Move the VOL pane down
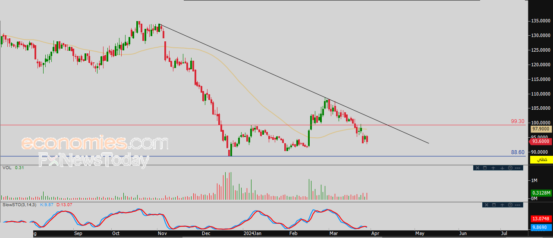This screenshot has width=553, height=238. [502, 168]
